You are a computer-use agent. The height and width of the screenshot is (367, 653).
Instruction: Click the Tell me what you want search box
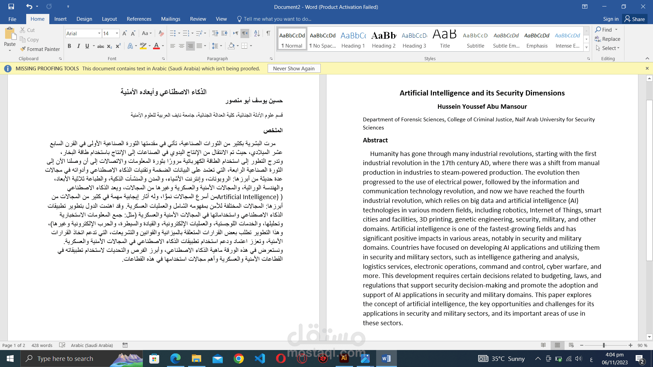274,19
